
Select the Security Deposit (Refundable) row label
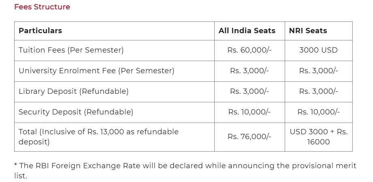click(76, 112)
